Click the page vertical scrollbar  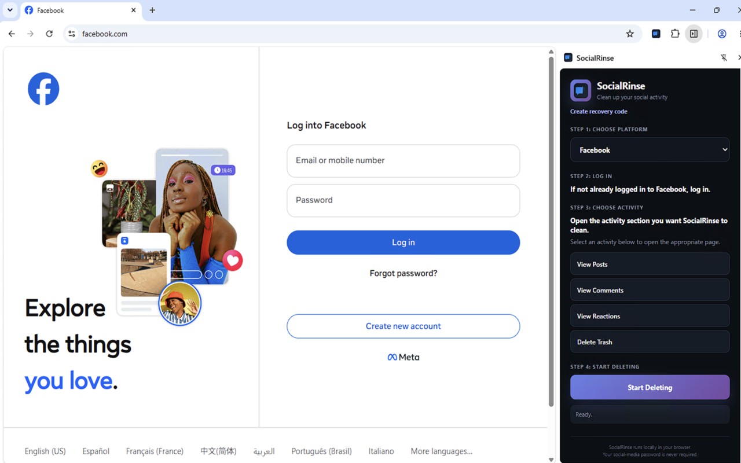coord(551,231)
